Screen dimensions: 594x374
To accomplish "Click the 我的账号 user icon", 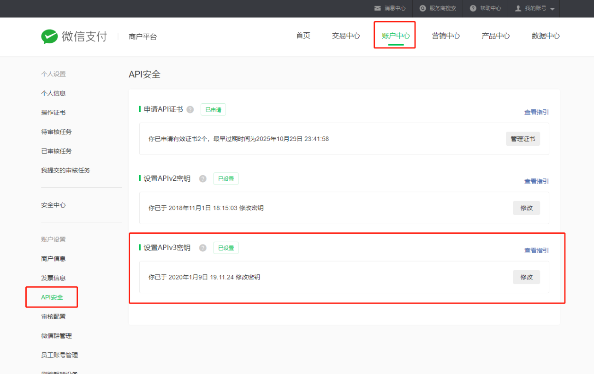I will (x=518, y=8).
